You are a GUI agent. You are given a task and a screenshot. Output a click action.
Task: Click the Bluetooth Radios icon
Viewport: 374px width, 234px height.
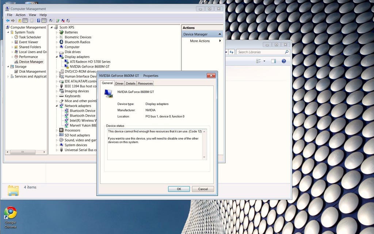tap(61, 42)
